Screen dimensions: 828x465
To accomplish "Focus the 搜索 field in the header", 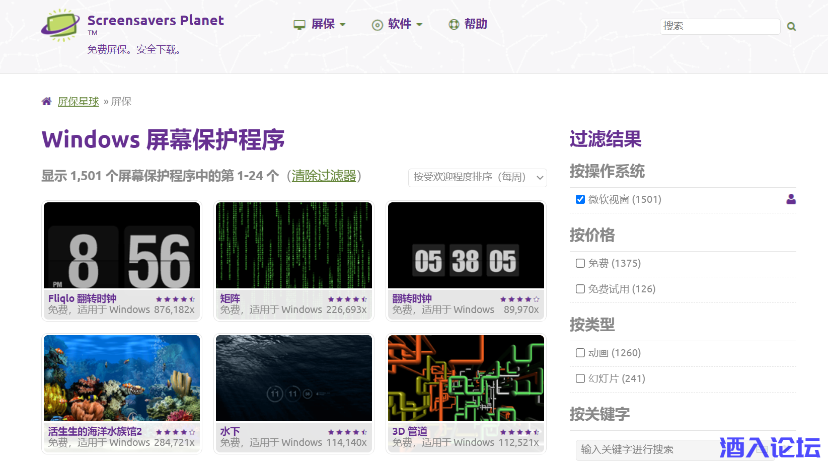I will click(x=720, y=26).
